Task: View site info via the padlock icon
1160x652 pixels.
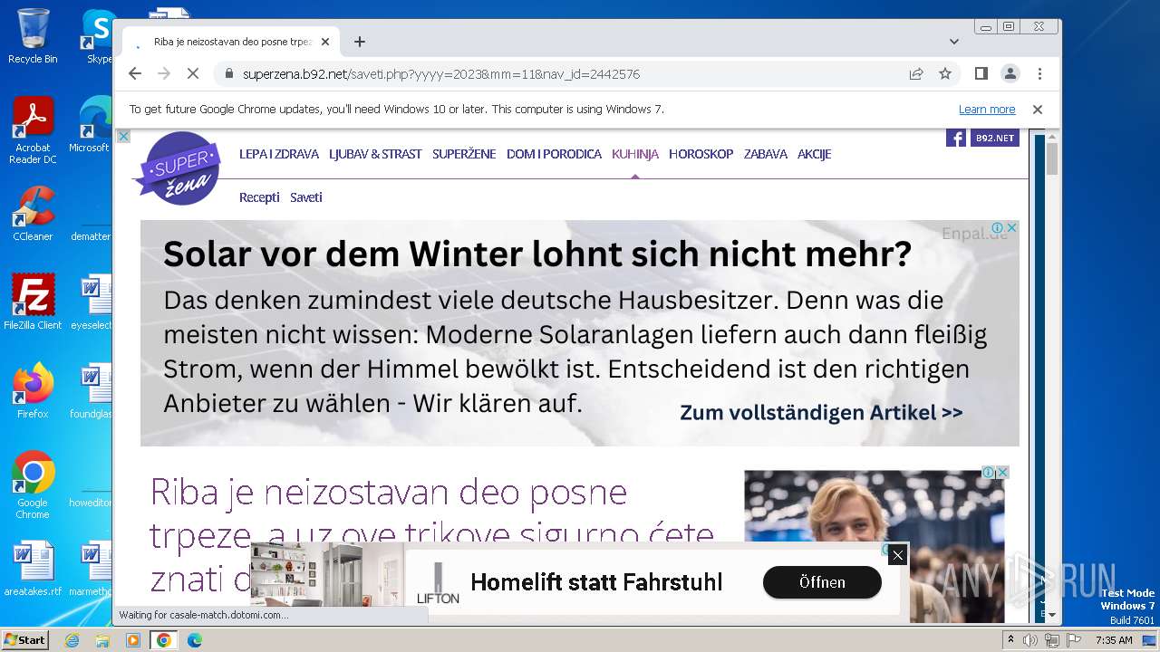Action: coord(228,74)
